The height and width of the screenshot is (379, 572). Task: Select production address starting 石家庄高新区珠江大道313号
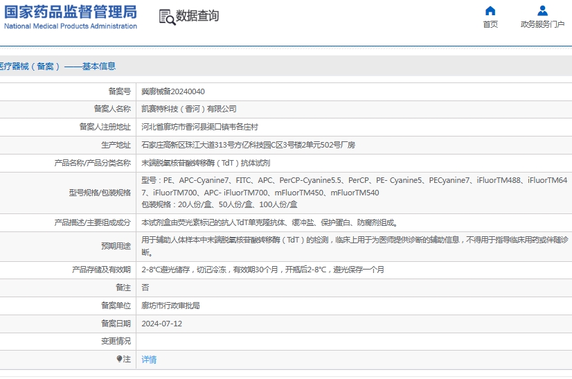[248, 145]
